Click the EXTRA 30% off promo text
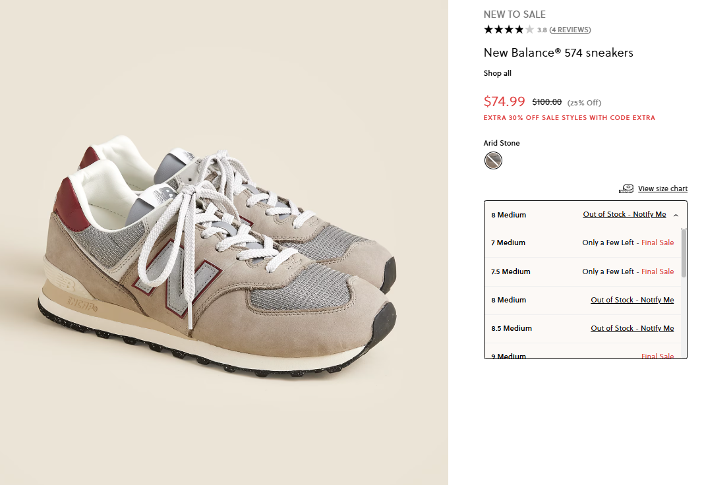This screenshot has width=704, height=485. point(569,118)
